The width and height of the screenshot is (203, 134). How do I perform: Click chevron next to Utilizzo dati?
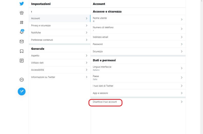(x=87, y=63)
